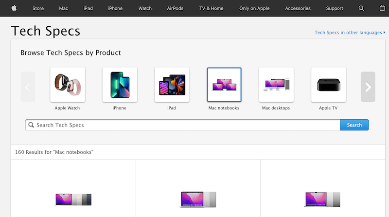This screenshot has height=217, width=389.
Task: Click the rightmost MacBook result image
Action: pyautogui.click(x=322, y=199)
